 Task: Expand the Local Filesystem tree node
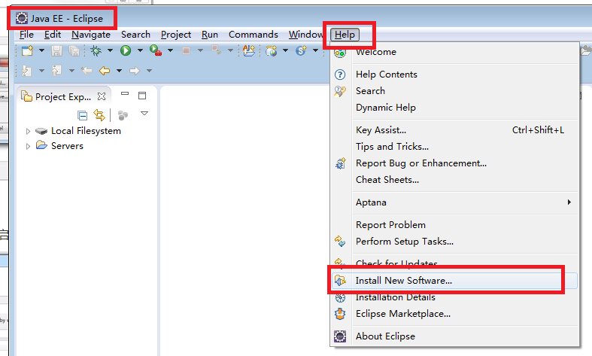coord(28,131)
